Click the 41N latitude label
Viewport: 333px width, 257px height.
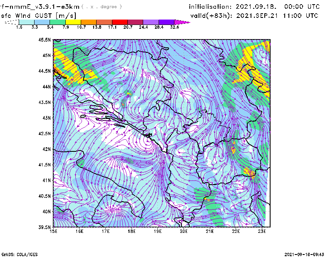coord(47,180)
